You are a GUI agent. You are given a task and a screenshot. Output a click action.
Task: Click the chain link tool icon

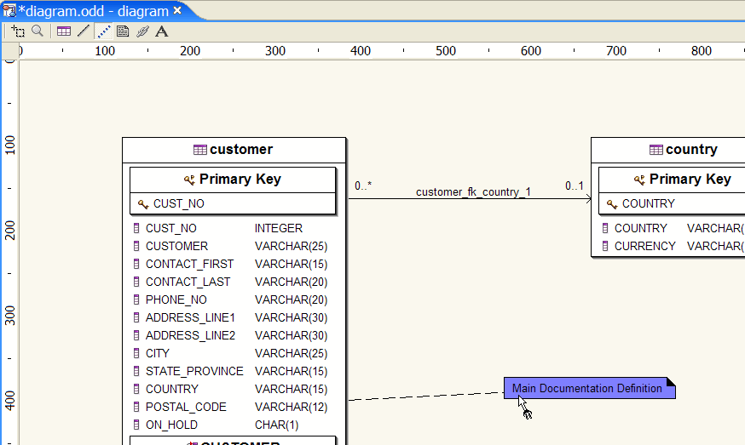pyautogui.click(x=142, y=31)
